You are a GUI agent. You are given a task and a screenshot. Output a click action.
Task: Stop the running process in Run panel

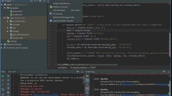[3, 80]
